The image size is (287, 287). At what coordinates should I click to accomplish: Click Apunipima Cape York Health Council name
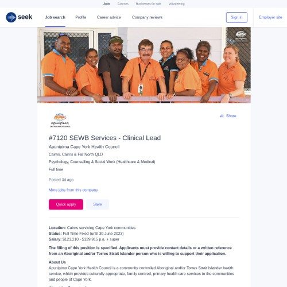point(84,147)
